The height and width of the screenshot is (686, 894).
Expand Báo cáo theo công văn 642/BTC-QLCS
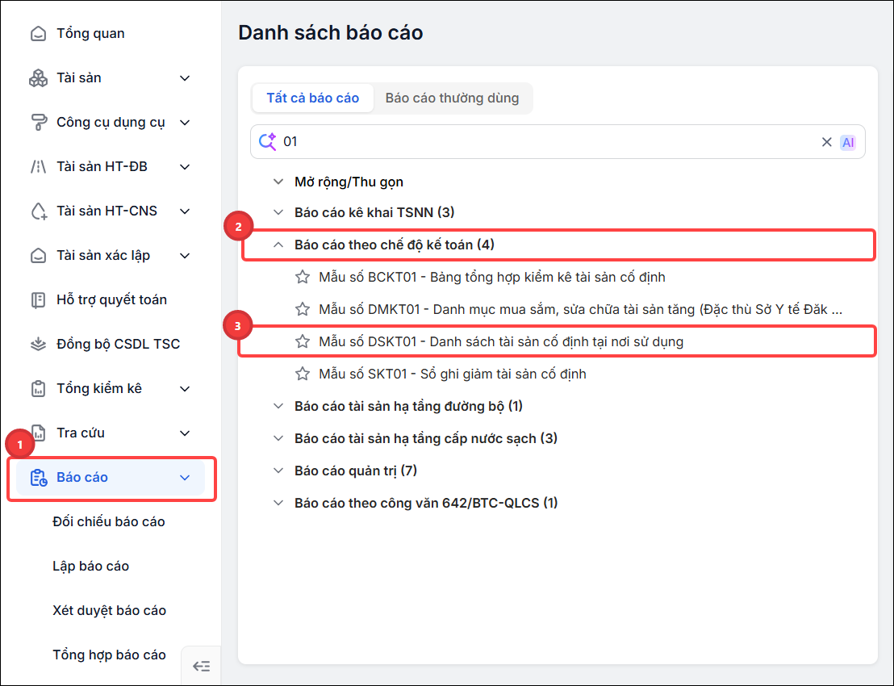[278, 503]
